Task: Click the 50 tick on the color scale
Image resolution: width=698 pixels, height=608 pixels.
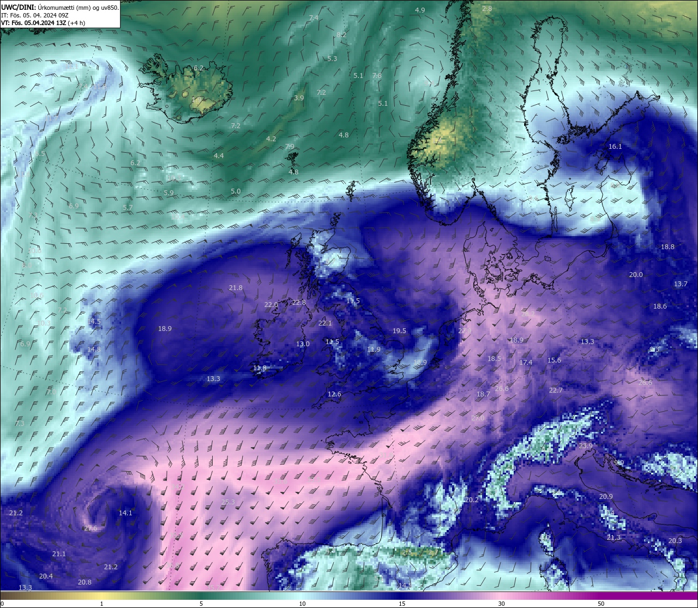Action: 601,604
